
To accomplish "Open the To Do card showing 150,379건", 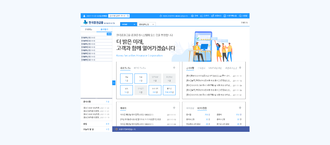I will (169, 90).
